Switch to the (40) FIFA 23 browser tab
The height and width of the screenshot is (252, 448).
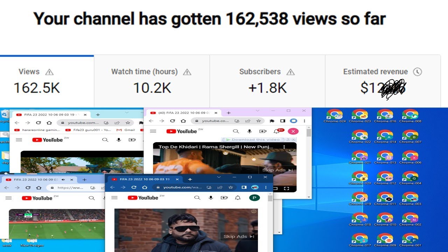pyautogui.click(x=184, y=113)
